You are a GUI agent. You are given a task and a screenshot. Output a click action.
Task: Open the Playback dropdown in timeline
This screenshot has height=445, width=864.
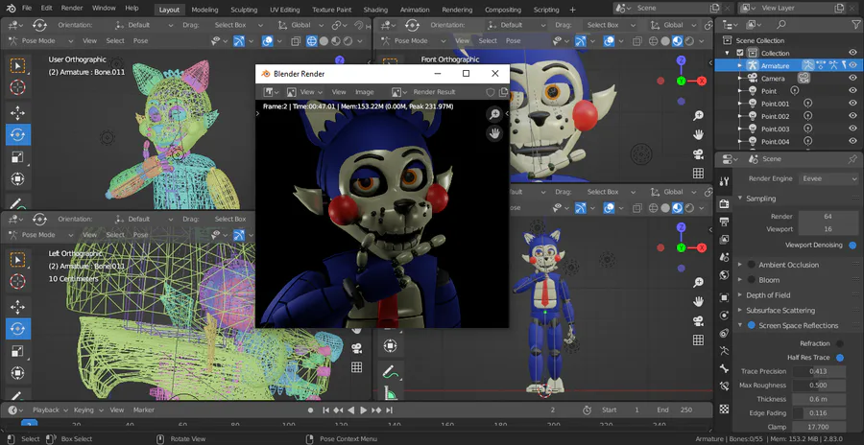coord(50,410)
